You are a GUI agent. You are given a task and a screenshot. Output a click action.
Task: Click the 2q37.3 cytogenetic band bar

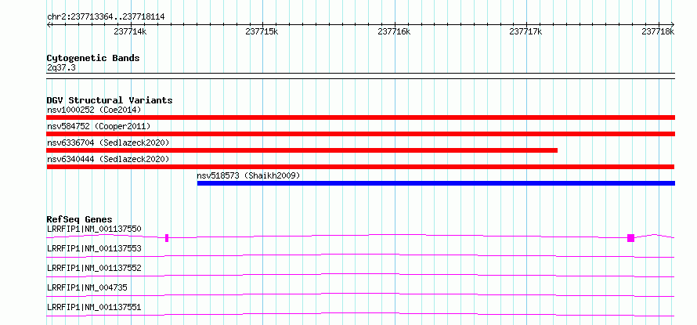pyautogui.click(x=360, y=76)
